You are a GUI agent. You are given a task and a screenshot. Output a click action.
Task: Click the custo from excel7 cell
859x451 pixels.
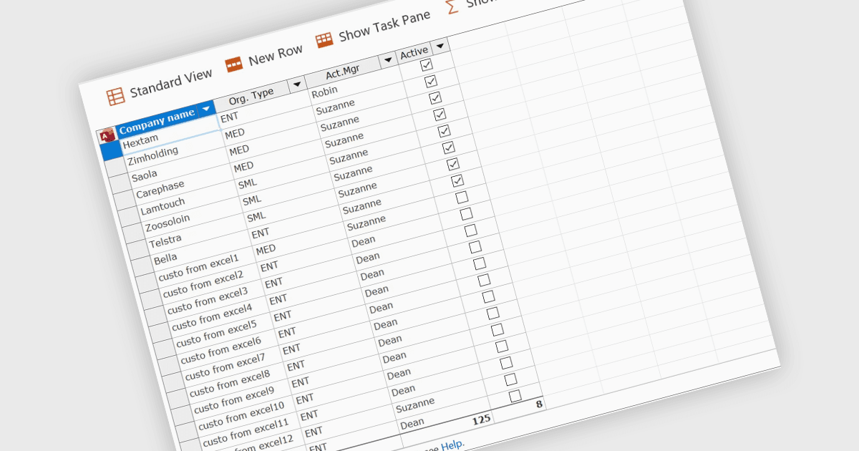pos(232,368)
